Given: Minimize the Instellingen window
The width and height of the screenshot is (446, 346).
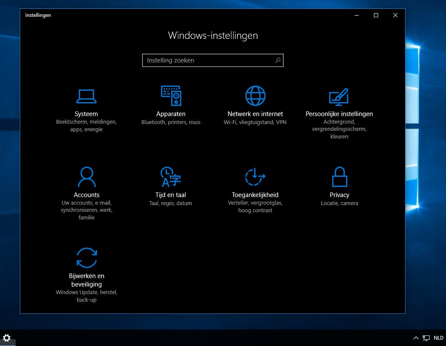Looking at the screenshot, I should 357,15.
